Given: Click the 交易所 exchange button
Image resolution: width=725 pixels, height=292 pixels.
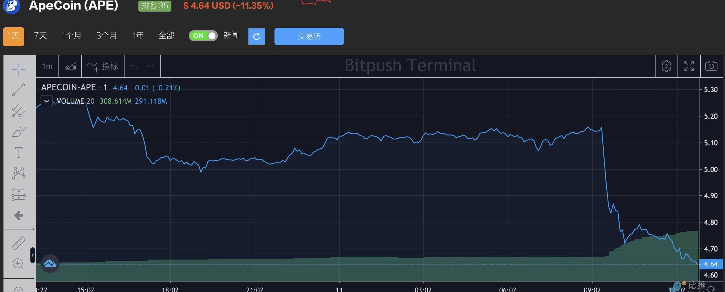Looking at the screenshot, I should coord(309,36).
